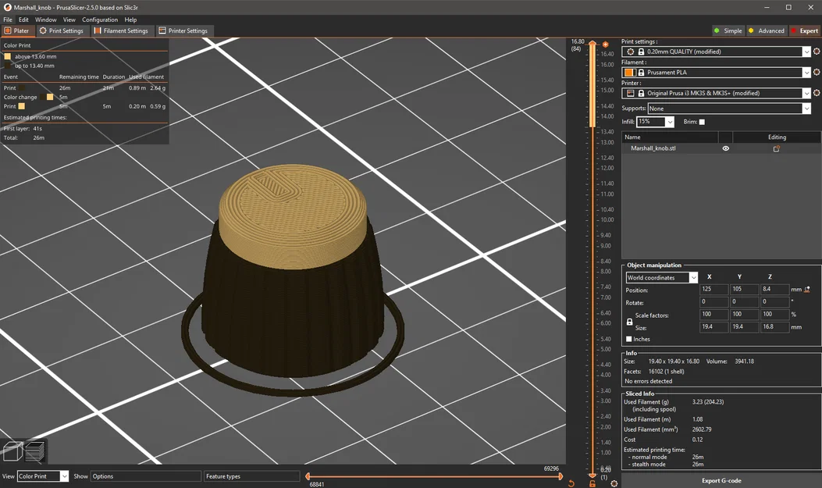Image resolution: width=822 pixels, height=488 pixels.
Task: Open printer settings gear beside Original Prusa
Action: tap(817, 93)
